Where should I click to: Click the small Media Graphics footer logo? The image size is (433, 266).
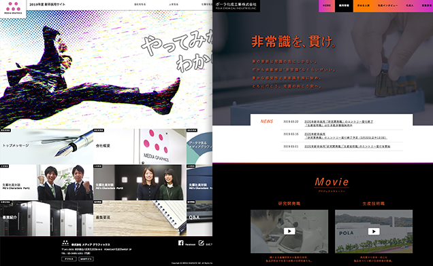pyautogui.click(x=65, y=243)
